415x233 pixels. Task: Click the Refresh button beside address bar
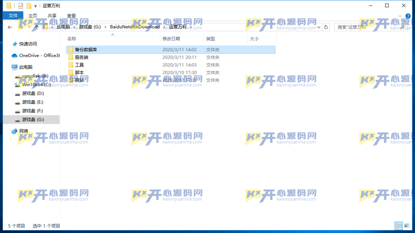(326, 27)
